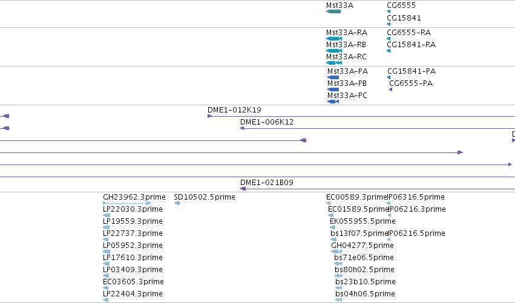This screenshot has width=515, height=303.
Task: Select the DME1-021B09 BAC clone label
Action: [x=267, y=183]
